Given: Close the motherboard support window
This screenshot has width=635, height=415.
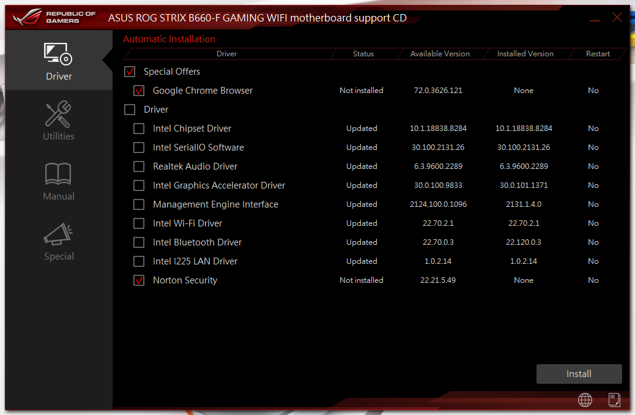Looking at the screenshot, I should point(617,18).
